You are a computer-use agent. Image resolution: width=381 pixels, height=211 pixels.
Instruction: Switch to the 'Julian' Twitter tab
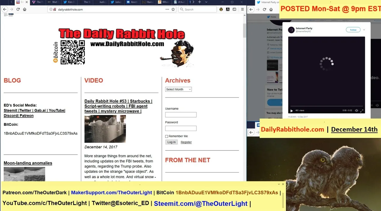[x=117, y=2]
